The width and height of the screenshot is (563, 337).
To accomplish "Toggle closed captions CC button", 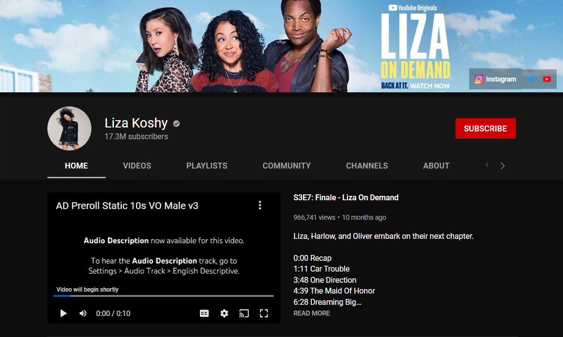I will 204,314.
